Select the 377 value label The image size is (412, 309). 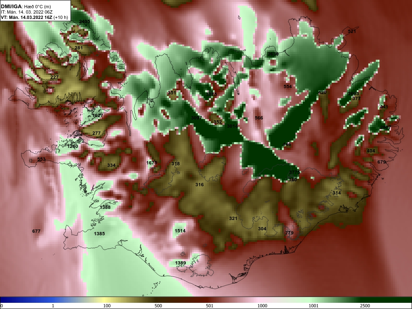pos(356,98)
